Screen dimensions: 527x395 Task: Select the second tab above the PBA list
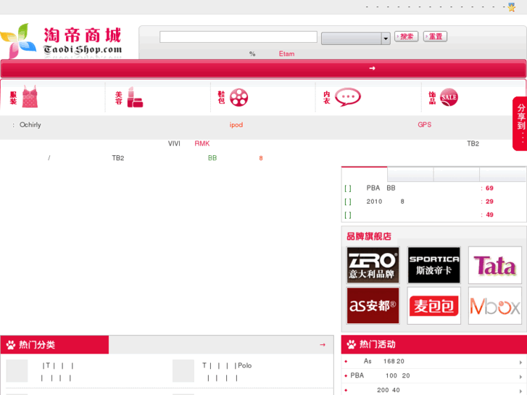[x=410, y=174]
